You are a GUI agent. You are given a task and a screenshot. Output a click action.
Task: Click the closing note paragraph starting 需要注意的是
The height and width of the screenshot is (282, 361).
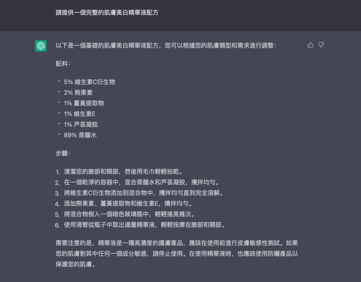[x=177, y=254]
